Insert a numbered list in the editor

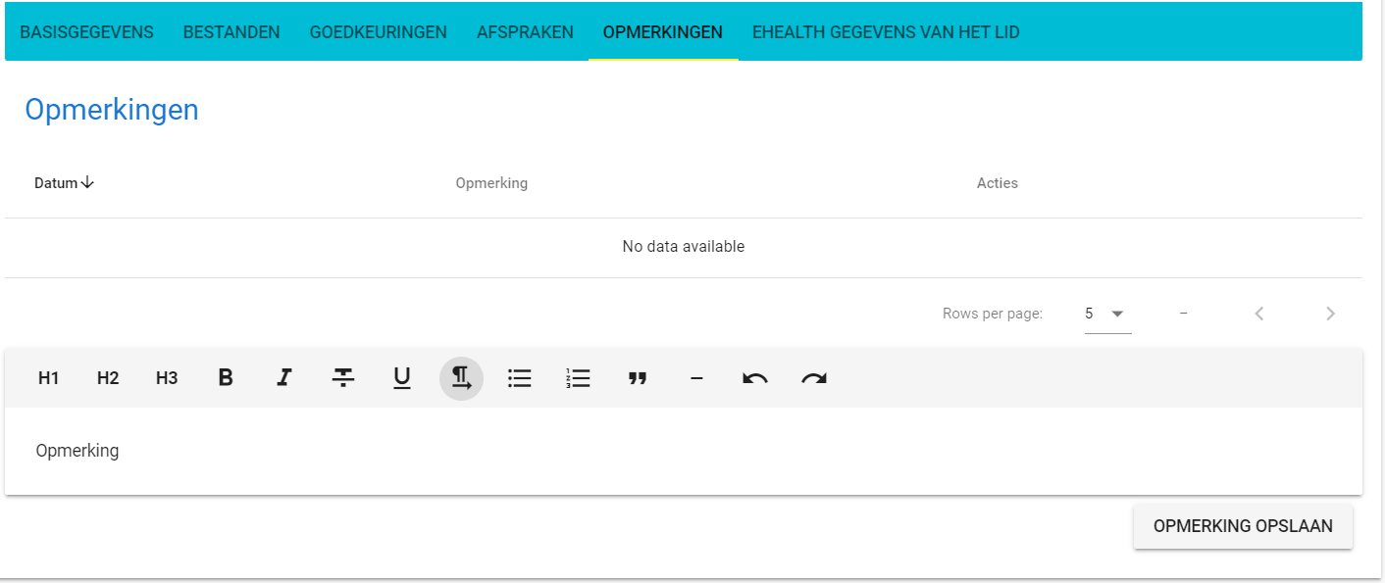coord(579,378)
